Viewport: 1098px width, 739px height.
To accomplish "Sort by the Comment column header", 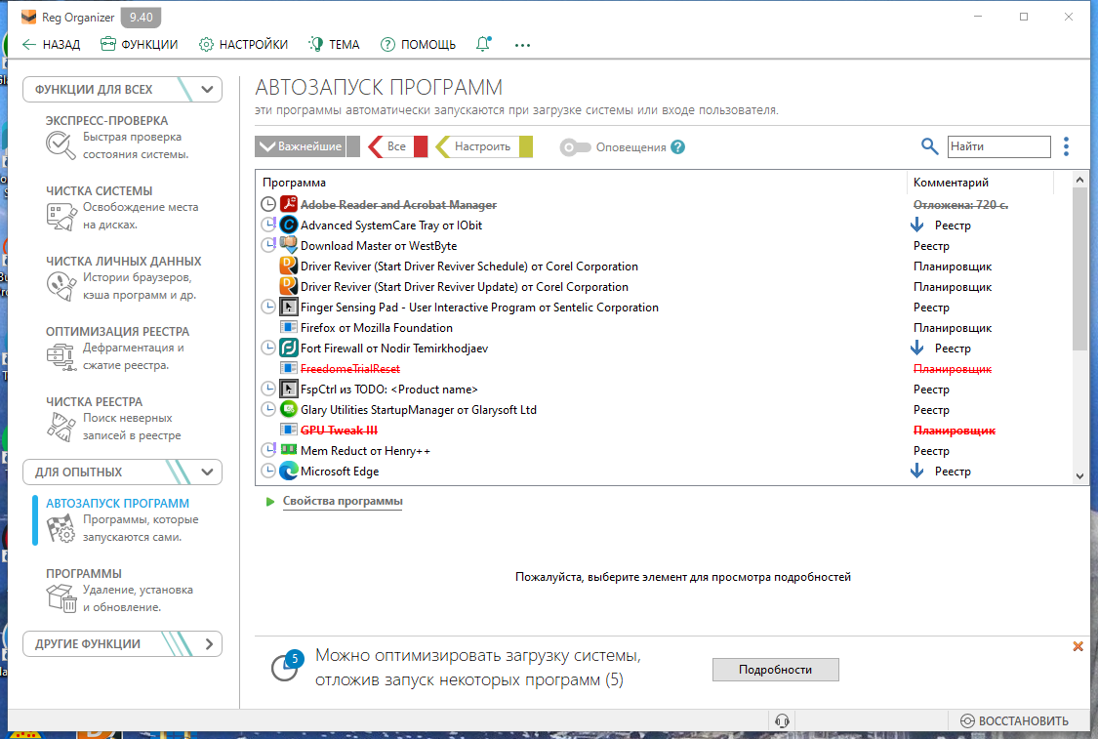I will [x=980, y=183].
